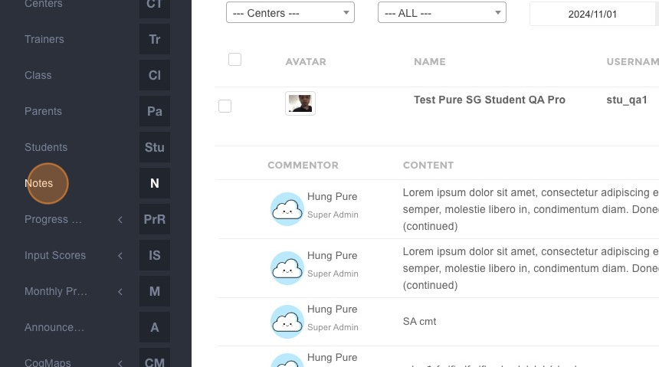Click the SA cmt comment text
The height and width of the screenshot is (367, 659).
[x=419, y=321]
